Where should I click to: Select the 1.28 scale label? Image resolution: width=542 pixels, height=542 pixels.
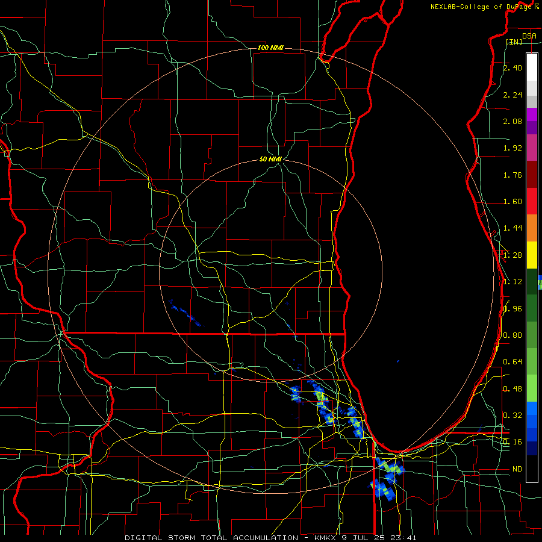(x=512, y=255)
